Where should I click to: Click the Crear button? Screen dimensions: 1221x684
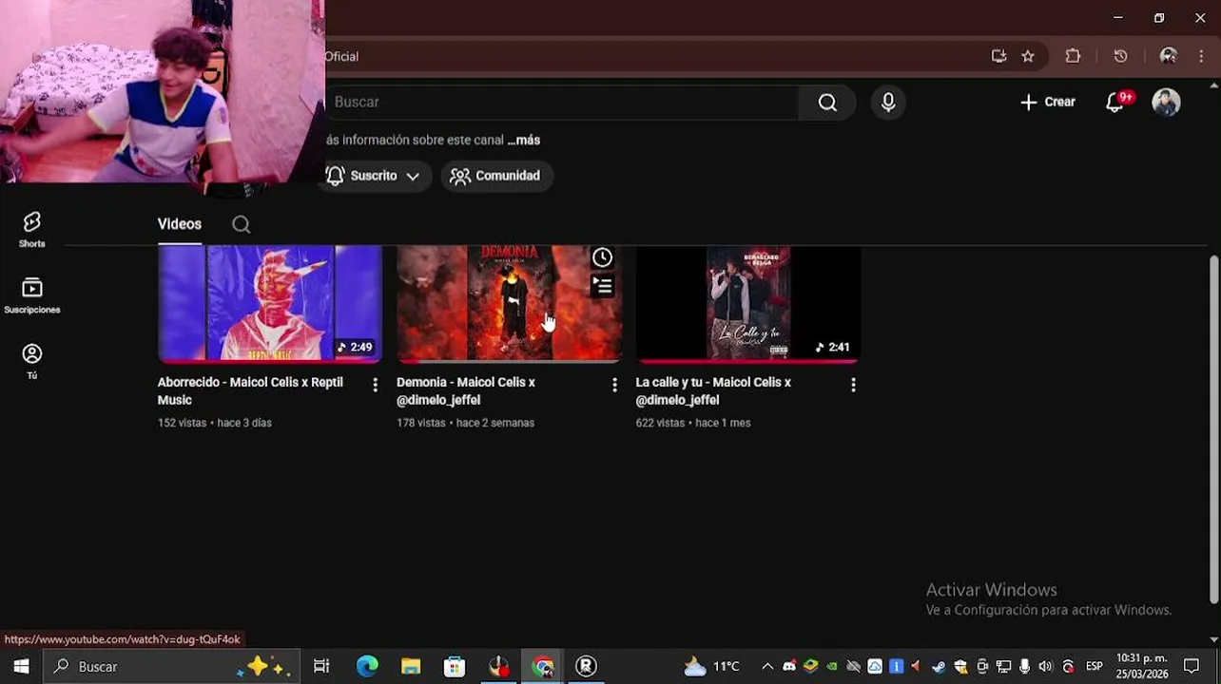pos(1047,102)
